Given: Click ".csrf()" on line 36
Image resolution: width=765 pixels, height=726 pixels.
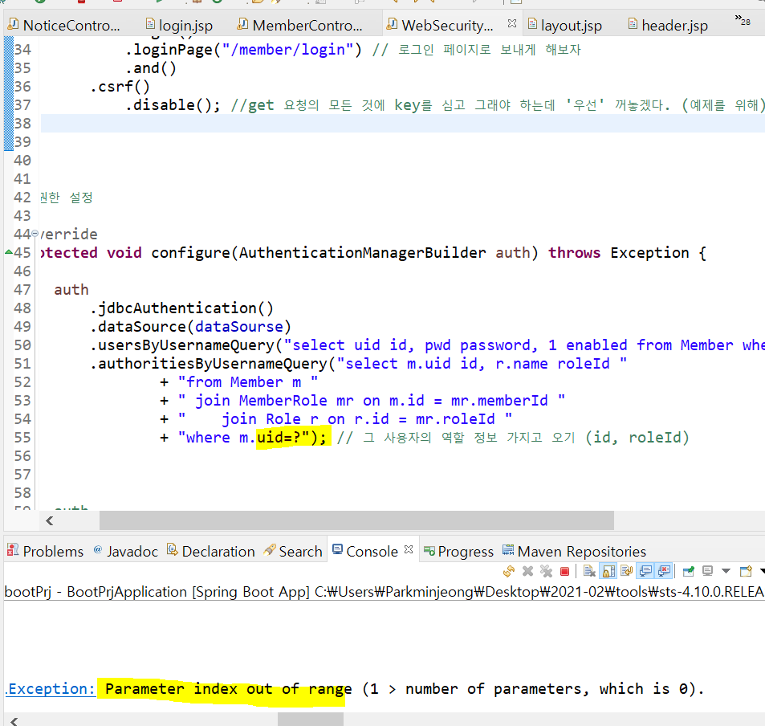Looking at the screenshot, I should pos(120,87).
